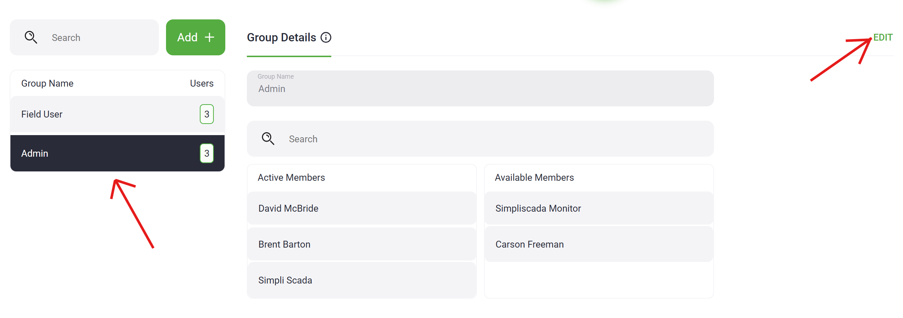This screenshot has height=318, width=903.
Task: Choose available member Carson Freeman
Action: 599,244
